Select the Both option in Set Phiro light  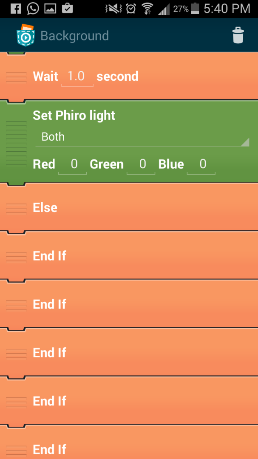[x=53, y=137]
